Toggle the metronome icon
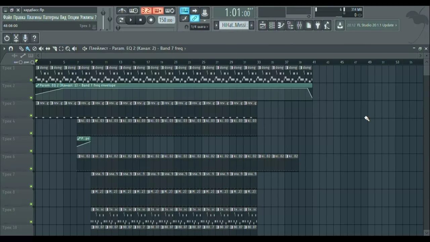Screen dimensions: 430x242 click(122, 11)
